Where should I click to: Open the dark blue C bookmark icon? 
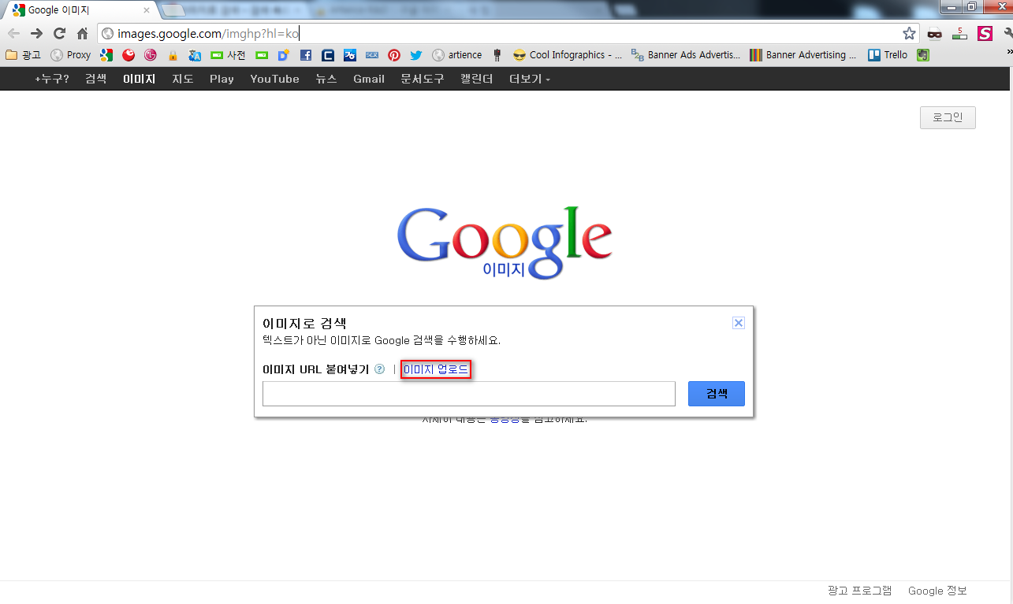tap(328, 55)
